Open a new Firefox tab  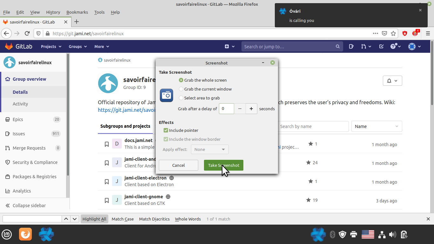76,22
